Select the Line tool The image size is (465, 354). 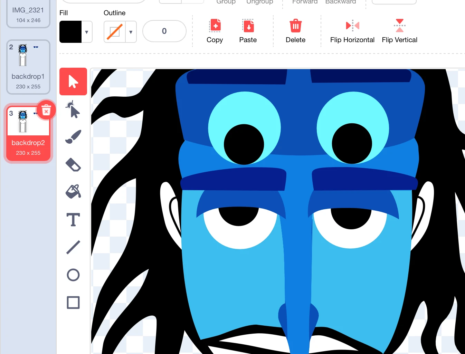point(73,247)
